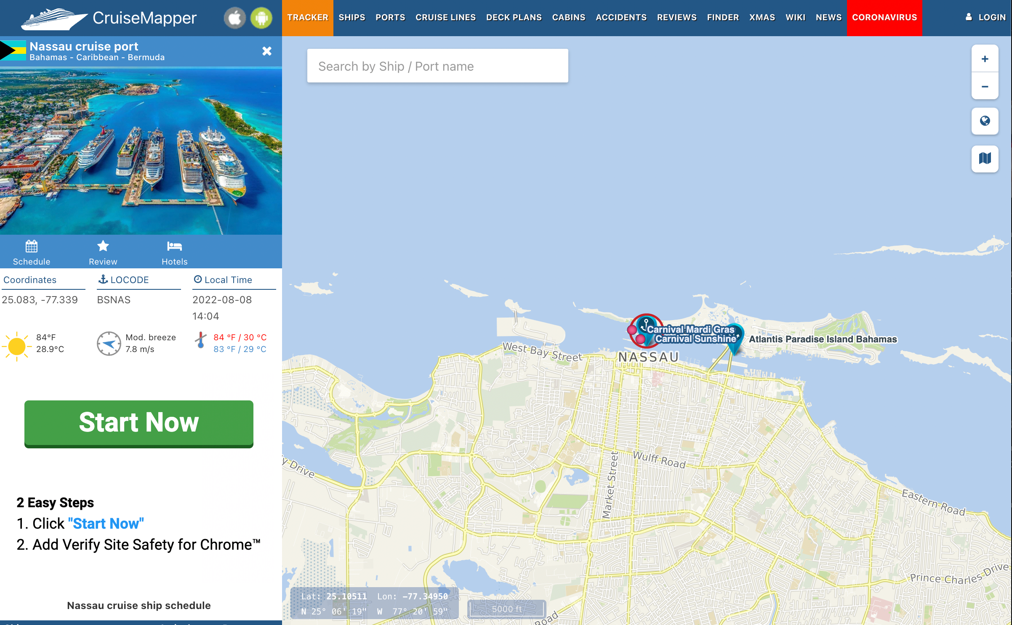Click the green Start Now button
1012x625 pixels.
[139, 422]
